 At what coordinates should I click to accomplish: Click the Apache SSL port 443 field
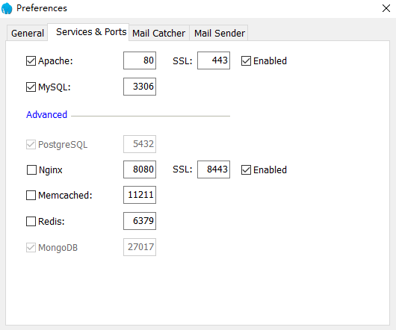[214, 60]
